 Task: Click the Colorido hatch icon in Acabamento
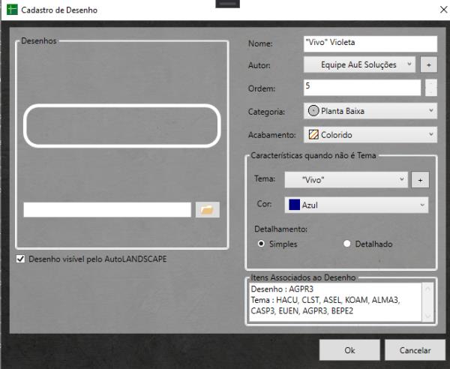pyautogui.click(x=313, y=135)
